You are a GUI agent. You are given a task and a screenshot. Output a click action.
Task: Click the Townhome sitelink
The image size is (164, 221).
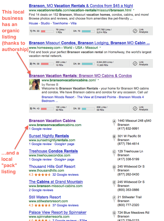click(60, 23)
